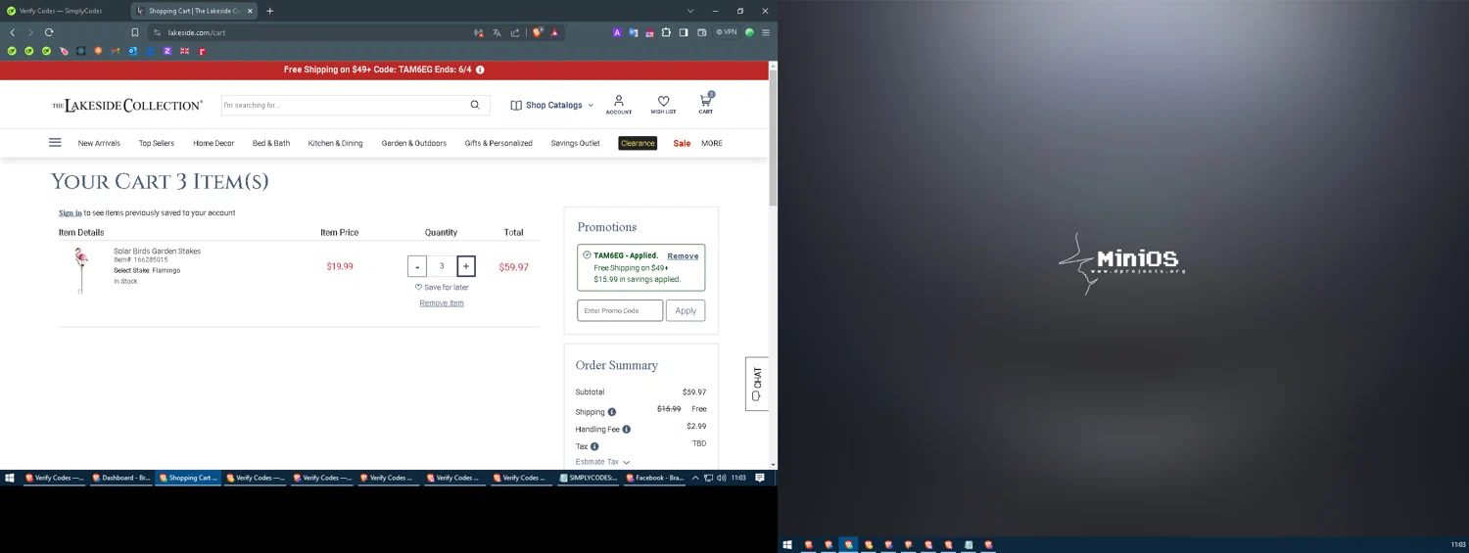Click the translate page icon
Image resolution: width=1469 pixels, height=553 pixels.
(x=497, y=32)
